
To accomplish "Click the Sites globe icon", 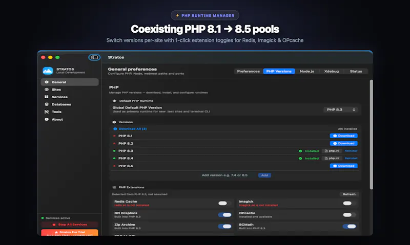I will tap(47, 90).
